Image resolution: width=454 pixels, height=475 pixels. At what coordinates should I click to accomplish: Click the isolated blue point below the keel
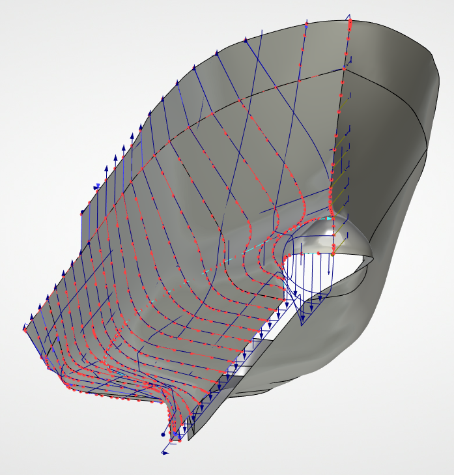pyautogui.click(x=163, y=434)
